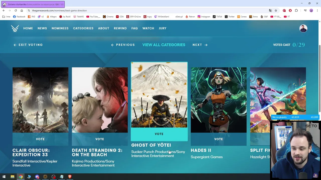This screenshot has height=180, width=321.
Task: Go to HOME in site navigation
Action: pyautogui.click(x=28, y=28)
